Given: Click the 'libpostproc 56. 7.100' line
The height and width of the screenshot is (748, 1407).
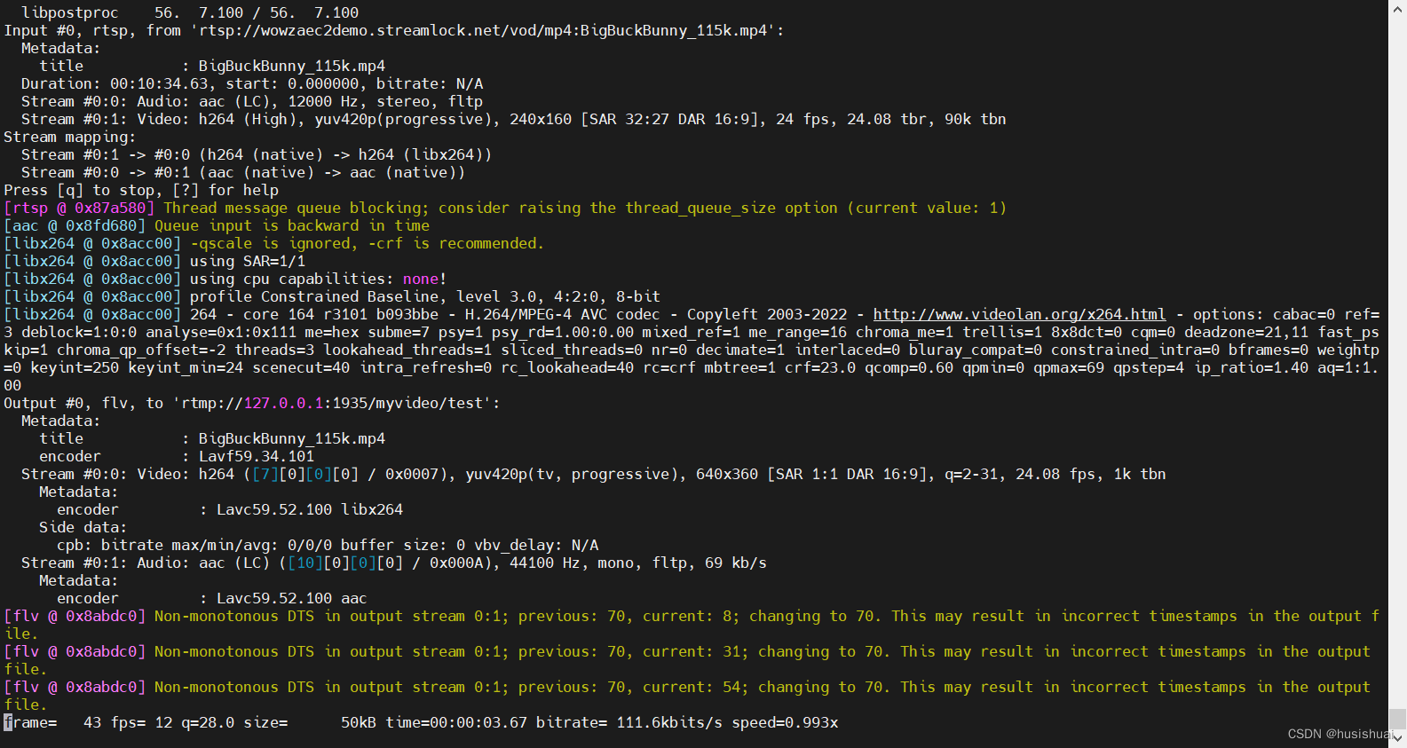Looking at the screenshot, I should click(x=190, y=12).
